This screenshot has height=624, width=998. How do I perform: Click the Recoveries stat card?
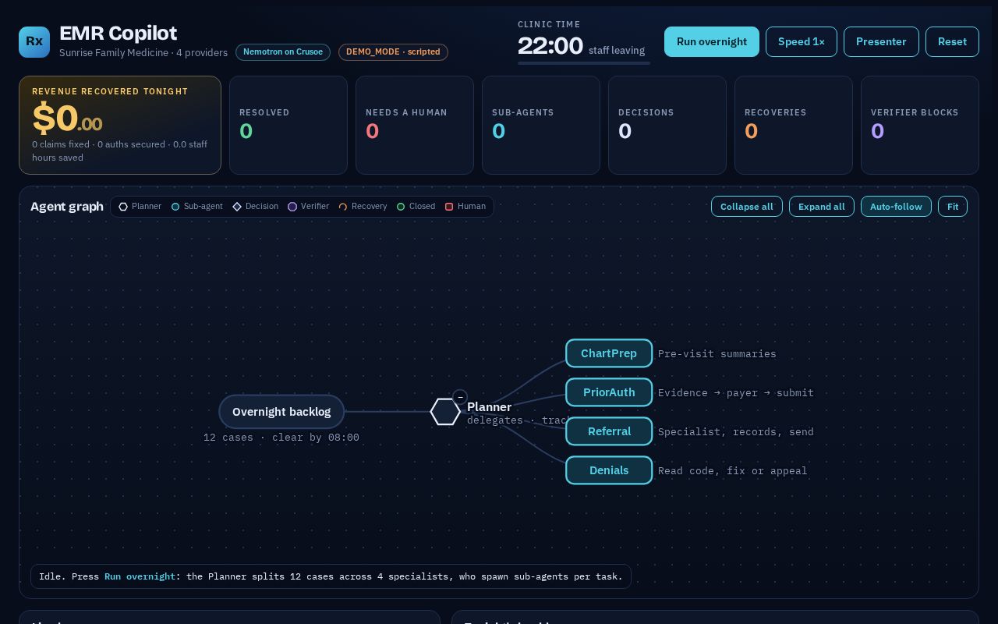point(794,125)
